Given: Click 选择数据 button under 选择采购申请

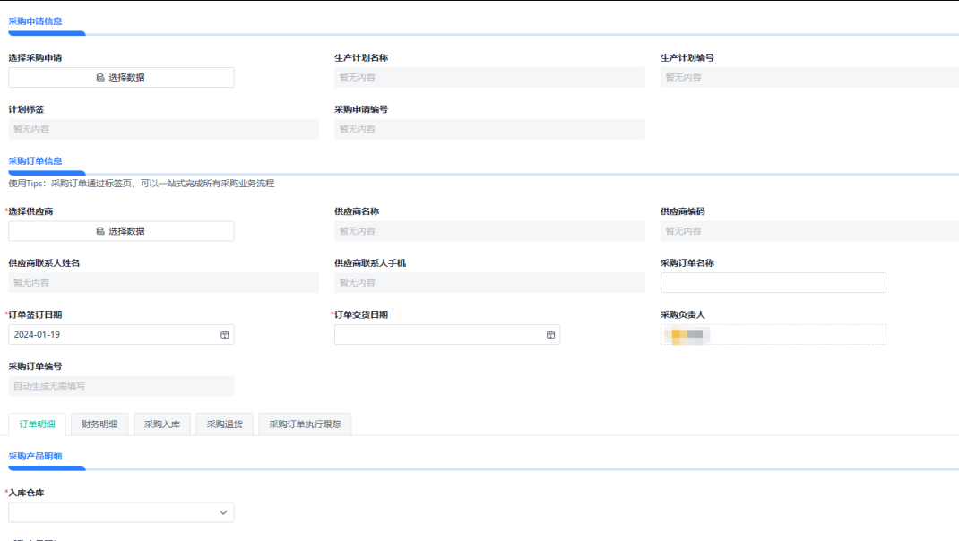Looking at the screenshot, I should (x=121, y=78).
